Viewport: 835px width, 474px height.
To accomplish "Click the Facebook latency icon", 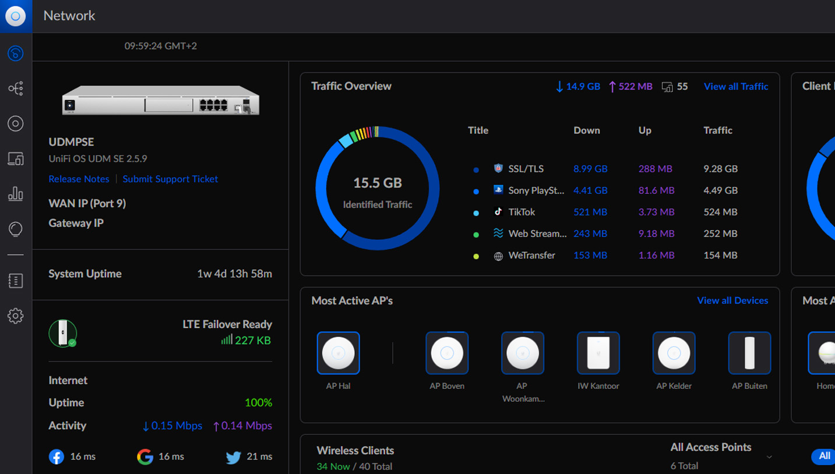I will pyautogui.click(x=57, y=457).
